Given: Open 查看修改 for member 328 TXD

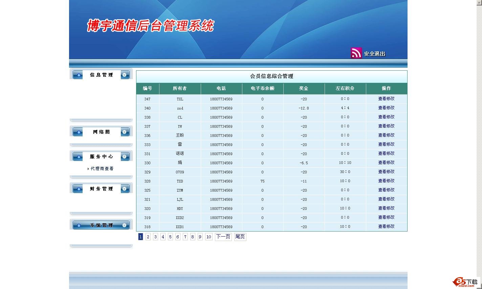Looking at the screenshot, I should coord(386,181).
